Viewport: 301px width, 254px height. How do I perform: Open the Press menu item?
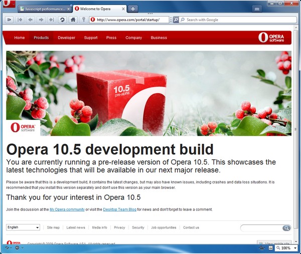111,38
